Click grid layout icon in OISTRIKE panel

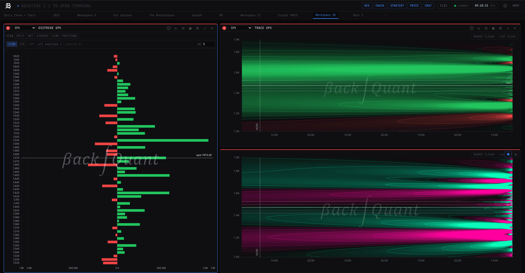[197, 28]
